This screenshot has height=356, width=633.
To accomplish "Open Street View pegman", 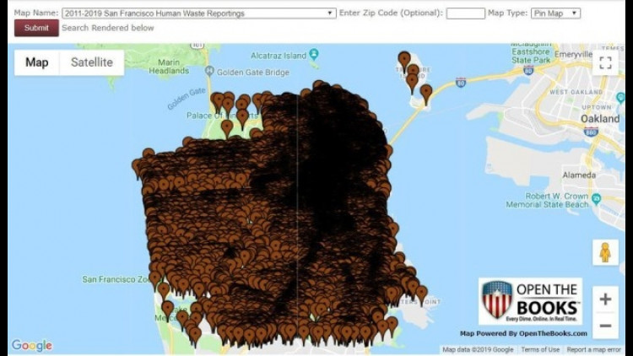I will coord(605,253).
